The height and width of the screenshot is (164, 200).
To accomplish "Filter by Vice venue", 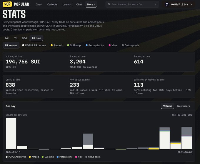I will tap(113, 45).
